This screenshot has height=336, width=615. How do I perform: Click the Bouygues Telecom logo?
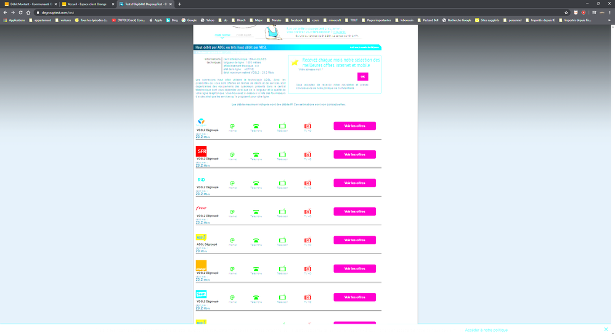(x=201, y=122)
